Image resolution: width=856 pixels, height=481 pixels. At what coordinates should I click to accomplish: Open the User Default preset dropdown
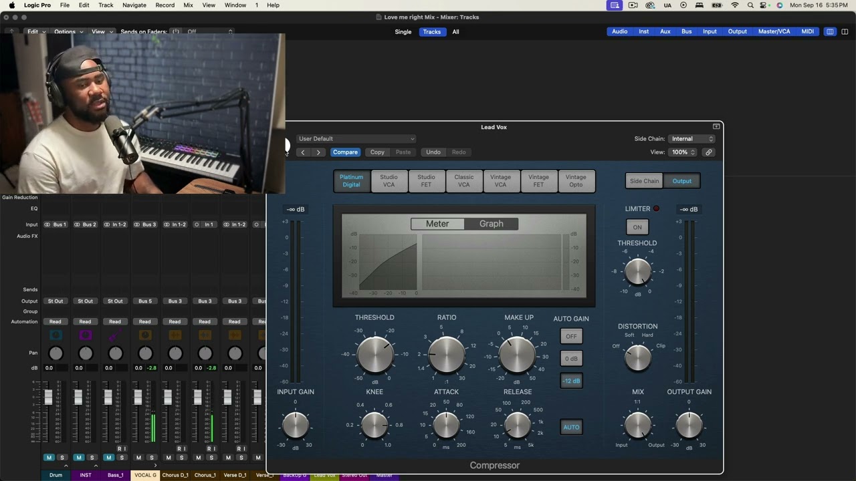click(356, 139)
